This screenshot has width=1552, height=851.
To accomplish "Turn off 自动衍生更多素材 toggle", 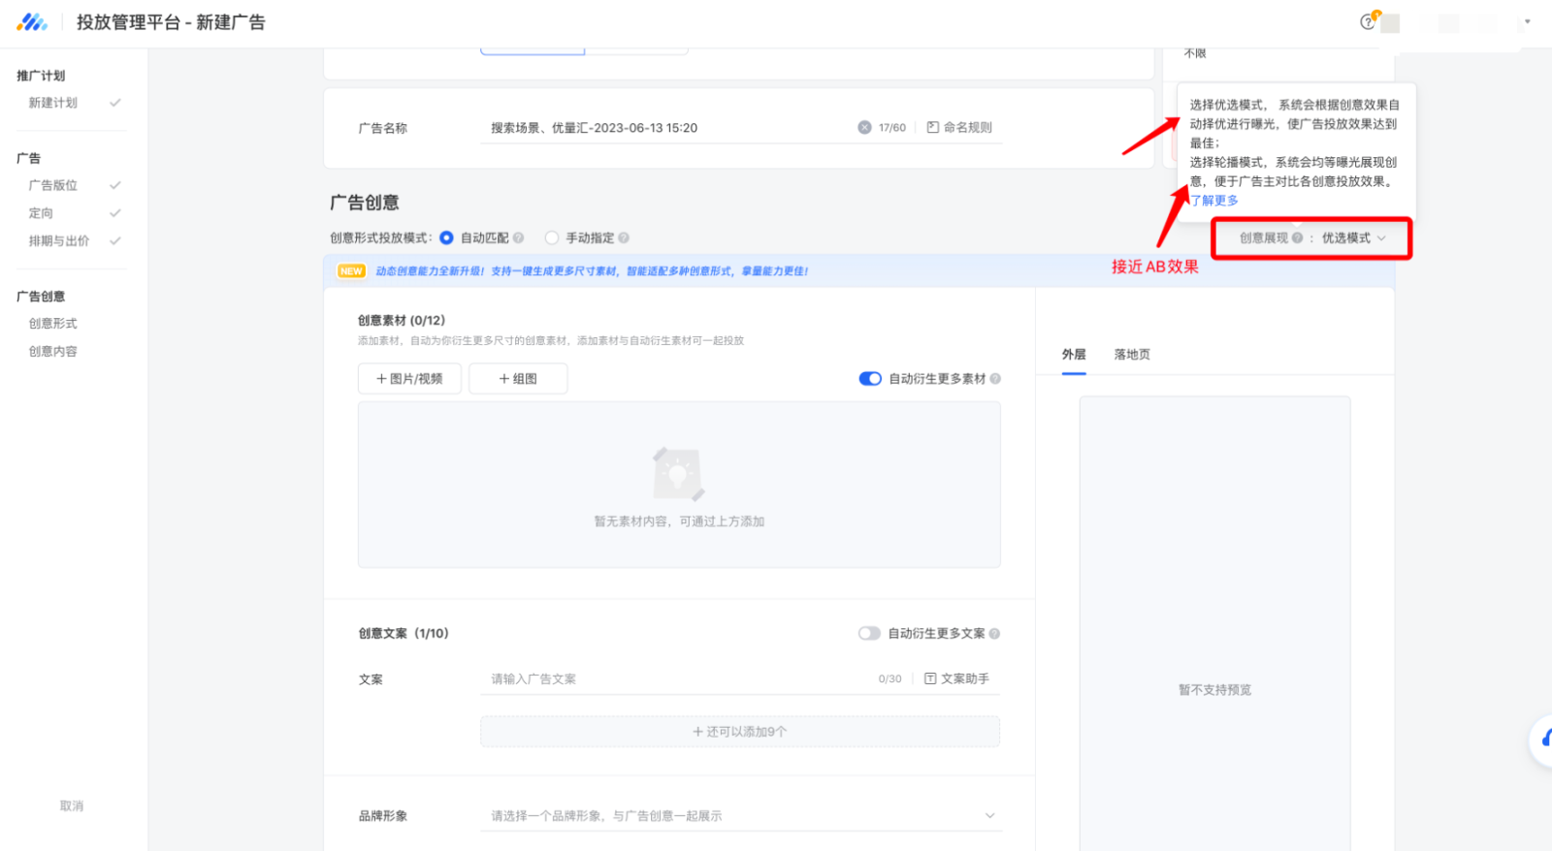I will pos(870,379).
